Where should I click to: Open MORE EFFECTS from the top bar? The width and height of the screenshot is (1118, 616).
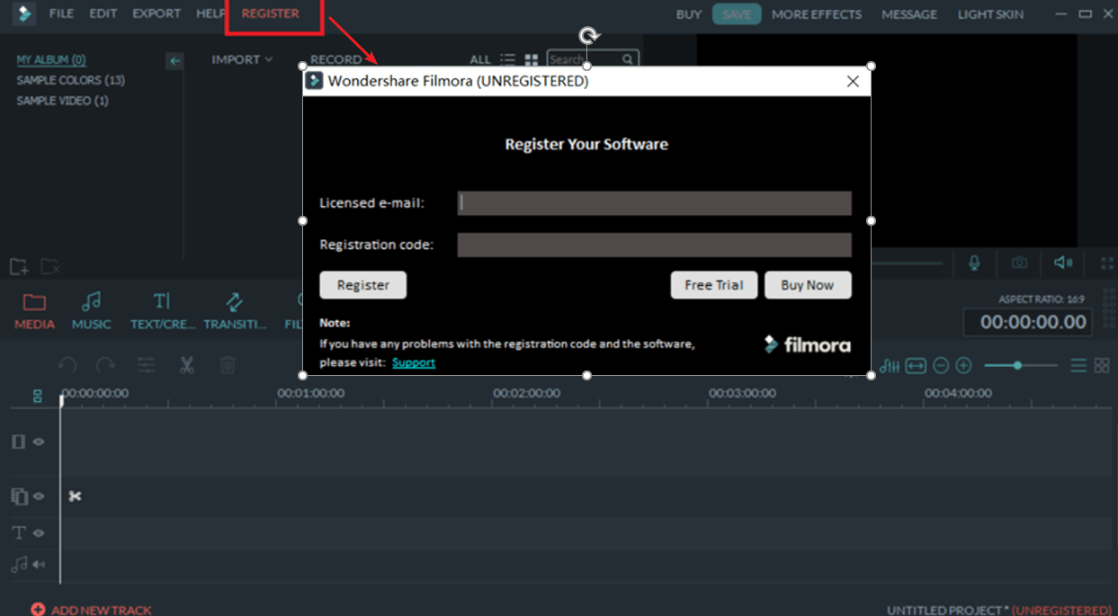[x=817, y=14]
